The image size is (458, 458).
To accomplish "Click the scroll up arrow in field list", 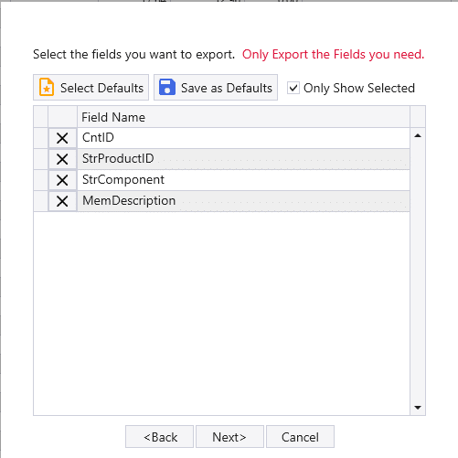I will click(418, 136).
